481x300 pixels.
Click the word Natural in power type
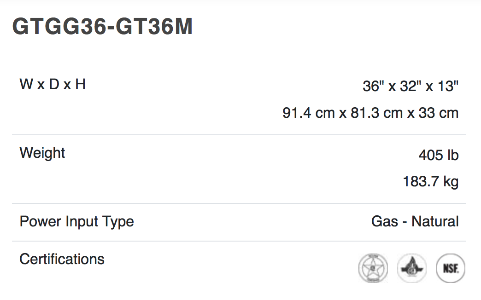pyautogui.click(x=435, y=221)
